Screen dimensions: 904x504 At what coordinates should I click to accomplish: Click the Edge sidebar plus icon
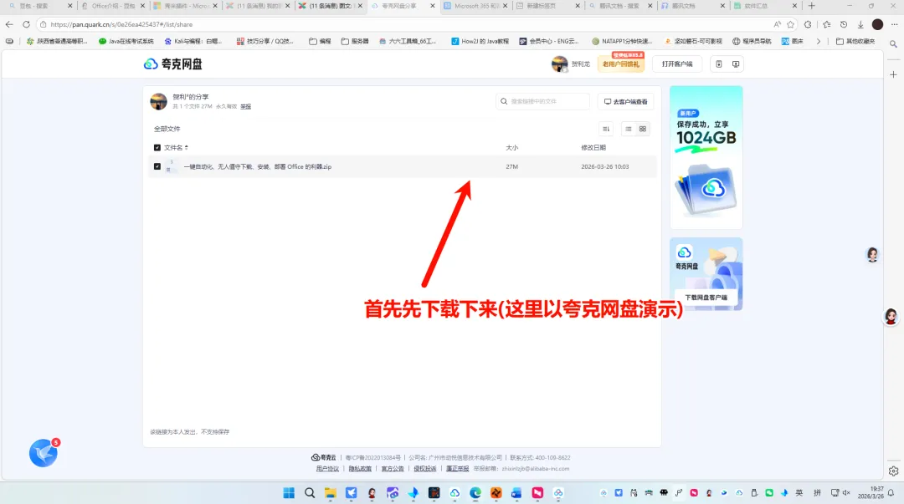pos(894,74)
